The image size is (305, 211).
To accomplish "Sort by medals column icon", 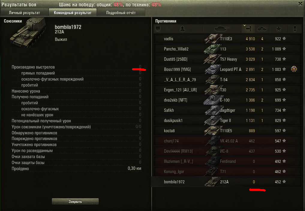I will click(295, 29).
